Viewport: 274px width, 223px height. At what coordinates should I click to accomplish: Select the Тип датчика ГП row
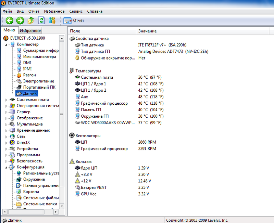click(142, 52)
